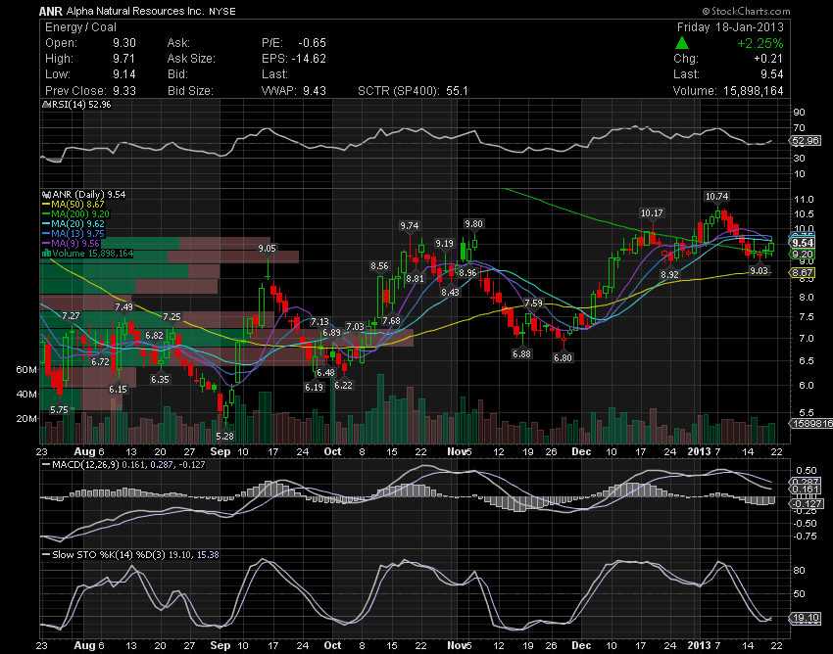833x654 pixels.
Task: Click the 'Slow STO %K(14) %D(3)' panel label
Action: tap(109, 555)
